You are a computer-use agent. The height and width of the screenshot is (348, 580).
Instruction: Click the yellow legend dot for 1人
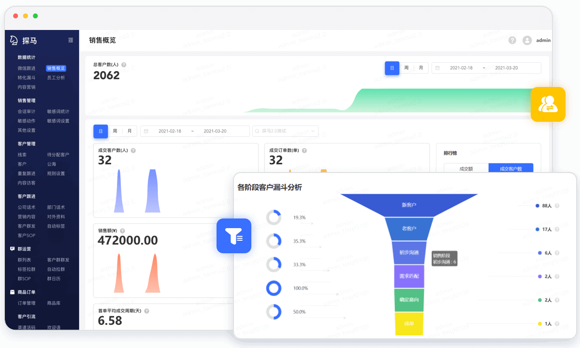540,324
